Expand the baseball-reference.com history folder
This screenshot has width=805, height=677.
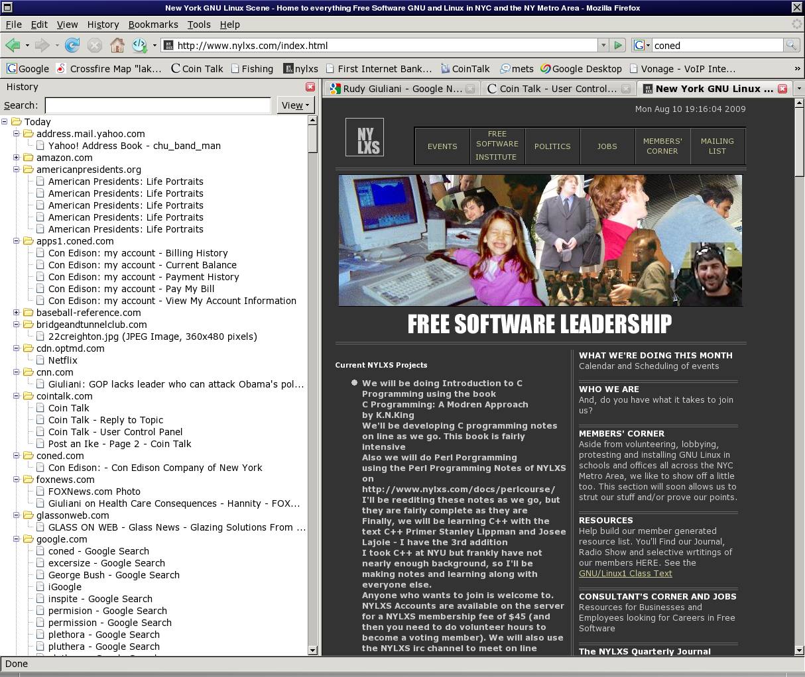(17, 313)
